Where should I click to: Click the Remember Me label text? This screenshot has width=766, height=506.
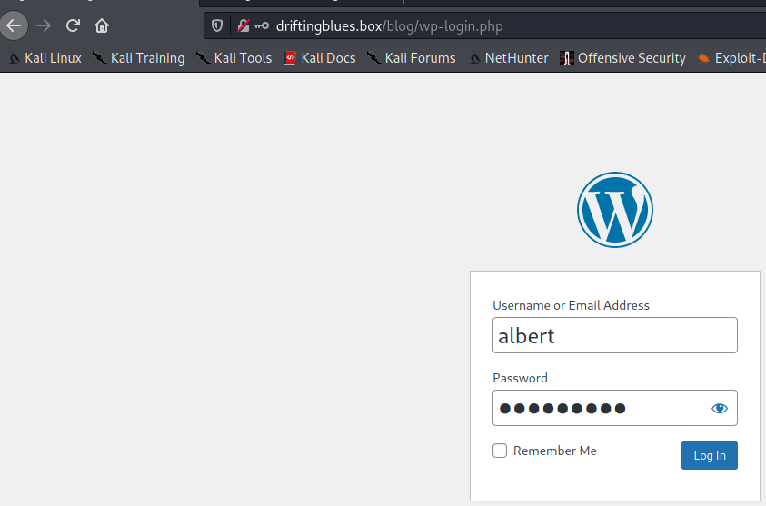click(x=554, y=451)
